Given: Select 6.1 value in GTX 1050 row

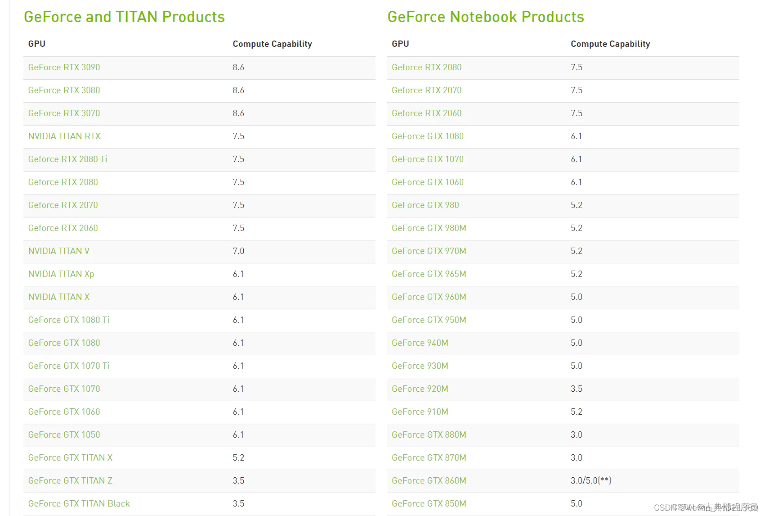Looking at the screenshot, I should [x=238, y=435].
